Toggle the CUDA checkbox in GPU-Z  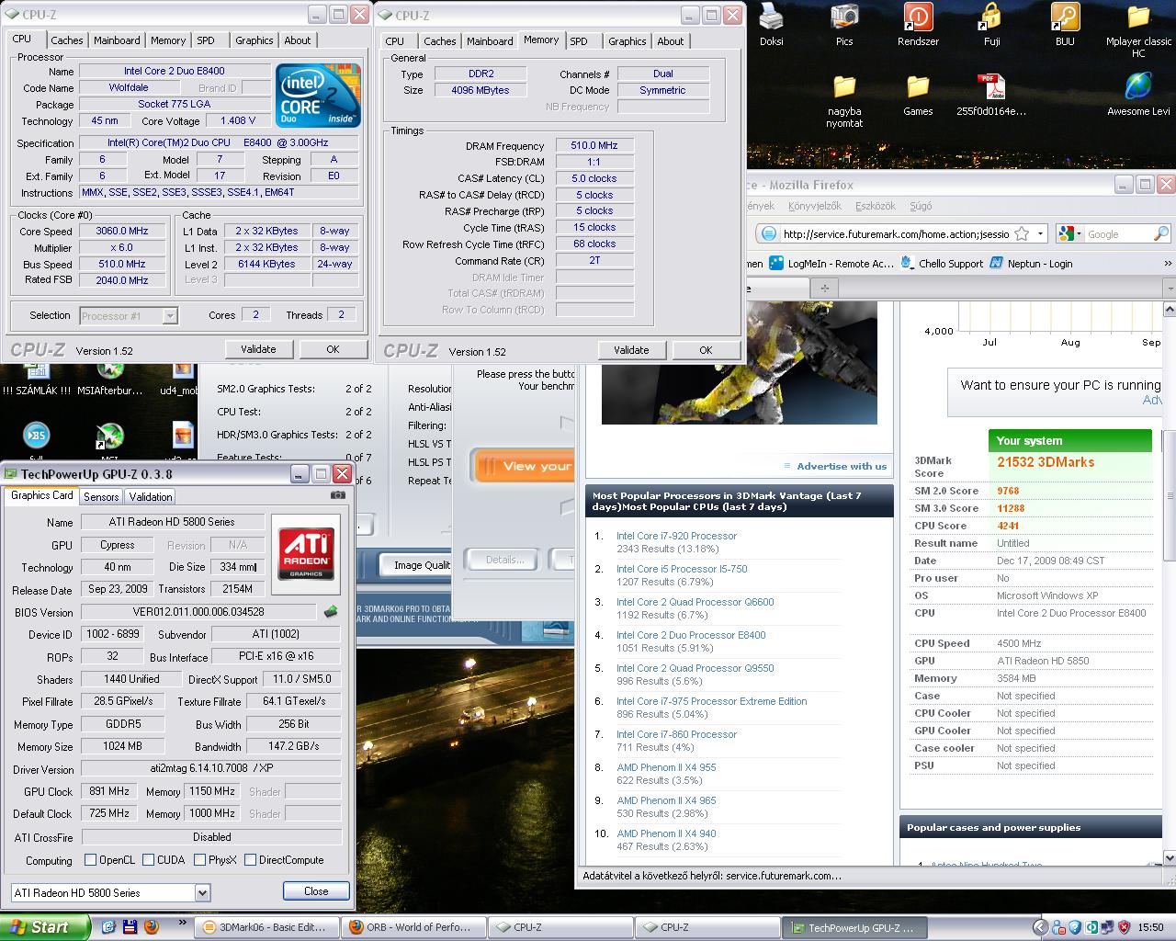pos(148,860)
